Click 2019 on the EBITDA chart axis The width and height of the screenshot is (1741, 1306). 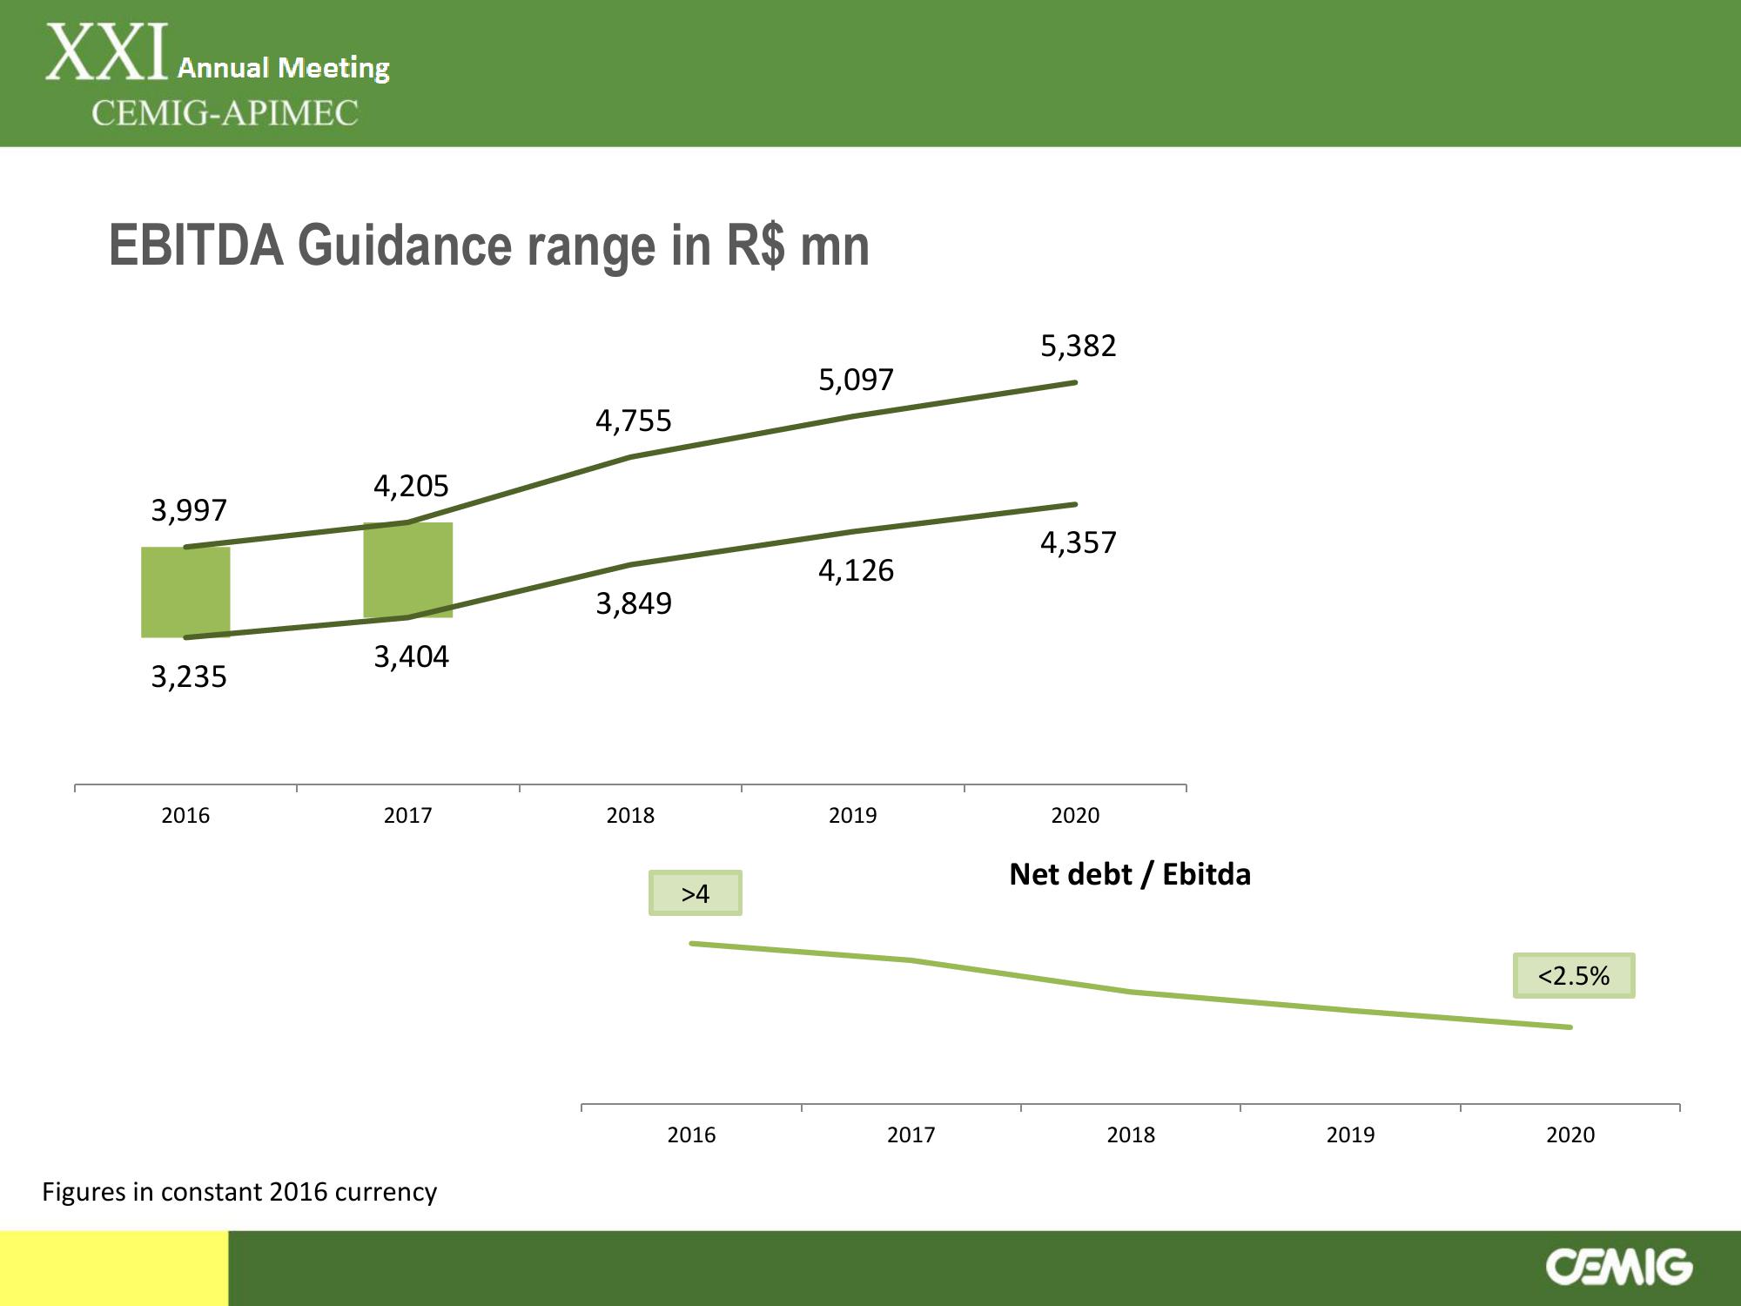[852, 816]
